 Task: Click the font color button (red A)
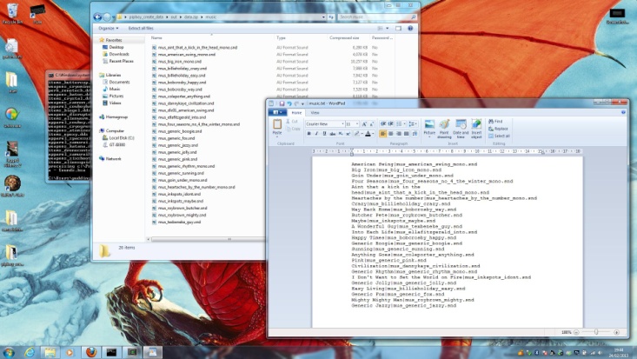coord(368,134)
